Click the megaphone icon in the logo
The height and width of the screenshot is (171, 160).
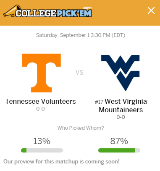(x=13, y=11)
